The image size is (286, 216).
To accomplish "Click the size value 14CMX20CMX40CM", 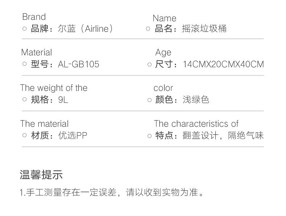I will coord(223,64).
